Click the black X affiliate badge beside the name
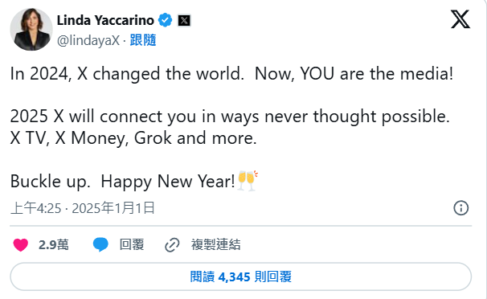Screen dimensions: 487x299 [184, 20]
